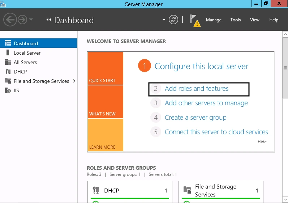
Task: Click the breadcrumb double-arrow before Dashboard
Action: [49, 20]
